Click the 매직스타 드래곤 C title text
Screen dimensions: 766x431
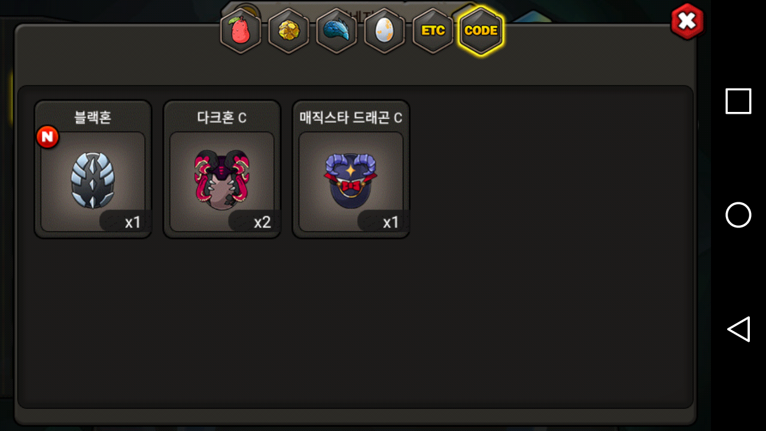tap(351, 117)
